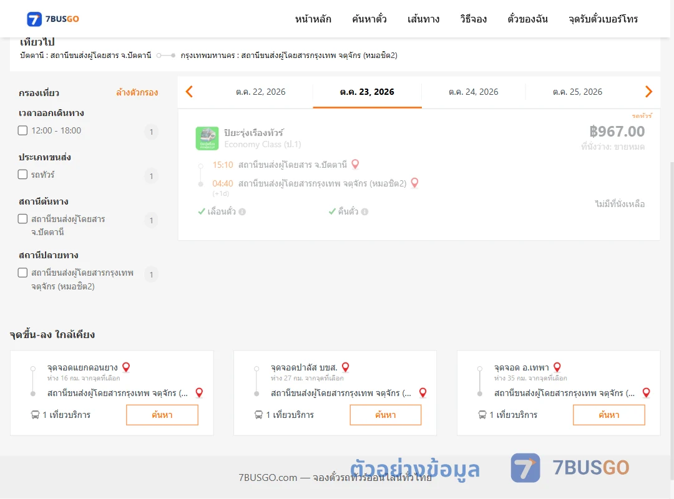The height and width of the screenshot is (499, 674).
Task: Click ค้นหา in จุดจอด อ.เทพา card
Action: [608, 415]
